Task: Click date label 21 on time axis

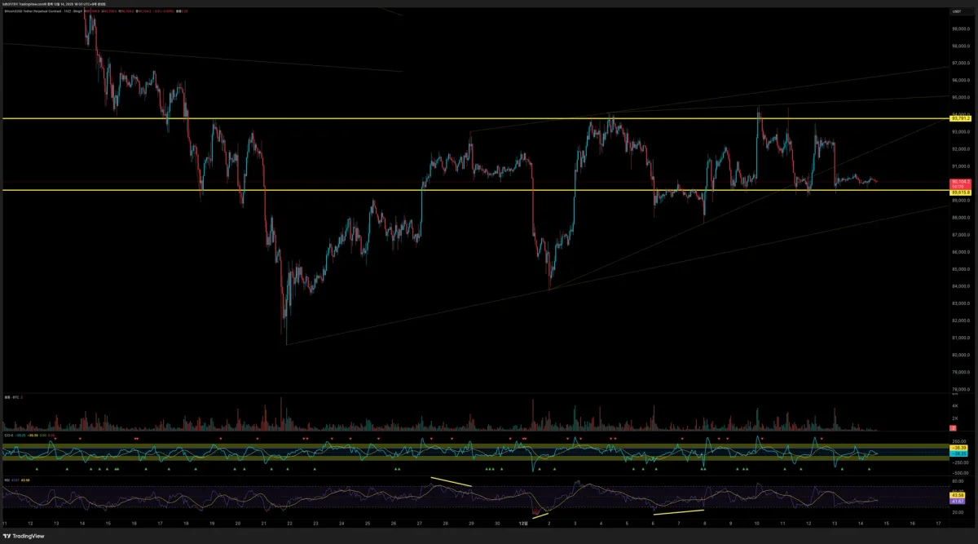Action: point(263,522)
